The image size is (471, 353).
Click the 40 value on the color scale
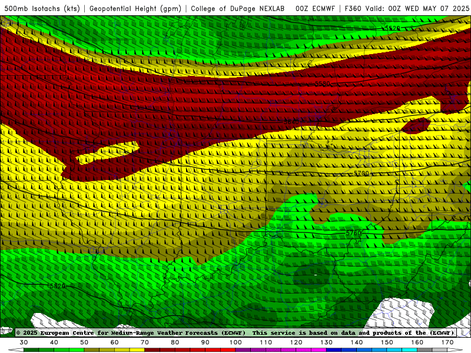pyautogui.click(x=54, y=342)
